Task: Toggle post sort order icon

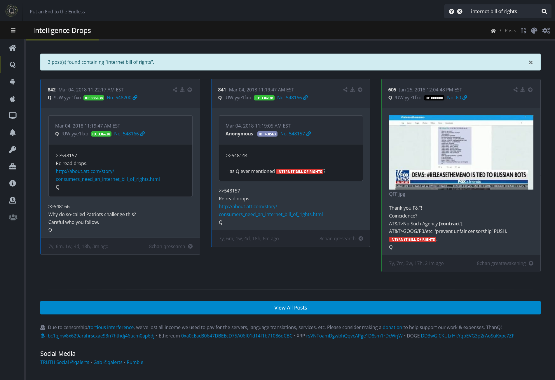Action: 523,31
